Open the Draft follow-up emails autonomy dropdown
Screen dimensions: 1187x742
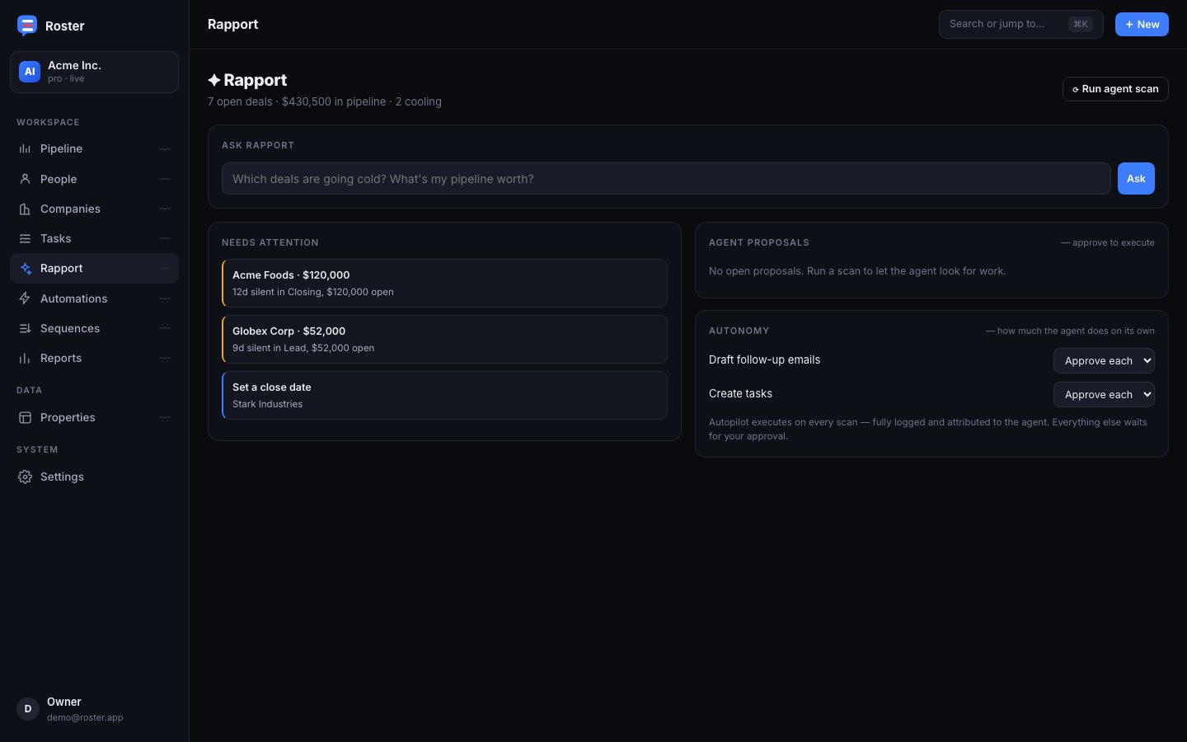point(1104,360)
